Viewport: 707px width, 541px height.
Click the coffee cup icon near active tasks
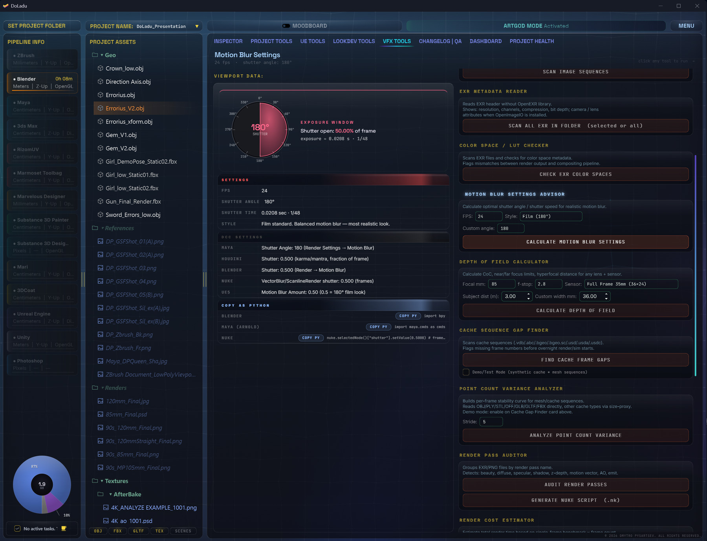click(64, 528)
